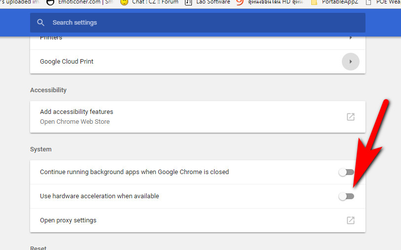This screenshot has height=250, width=401.
Task: Click Open proxy settings external icon
Action: pos(351,220)
